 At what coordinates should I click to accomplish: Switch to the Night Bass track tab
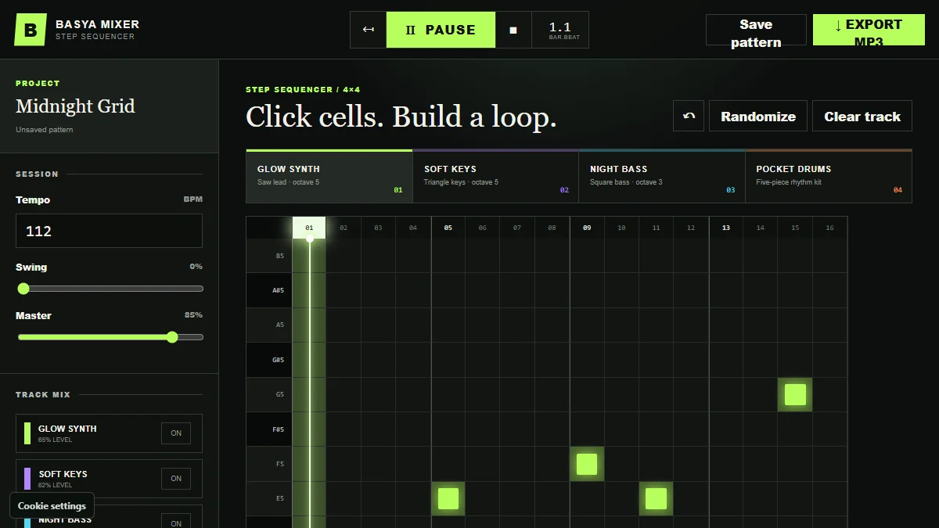pyautogui.click(x=662, y=177)
